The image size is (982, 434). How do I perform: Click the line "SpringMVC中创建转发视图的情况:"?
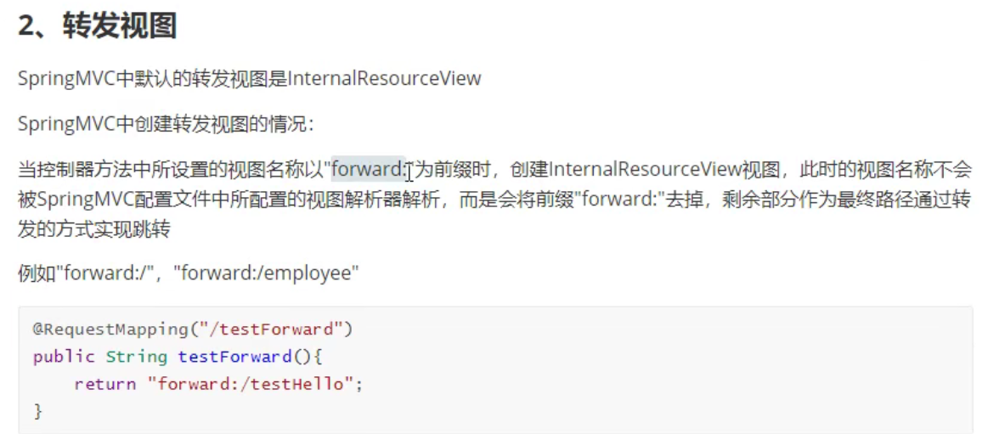click(x=166, y=123)
